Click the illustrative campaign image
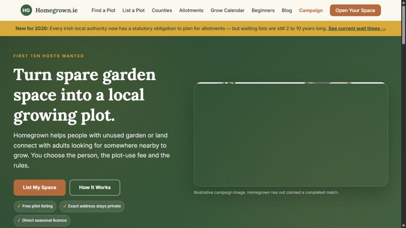406x228 pixels. 291,134
